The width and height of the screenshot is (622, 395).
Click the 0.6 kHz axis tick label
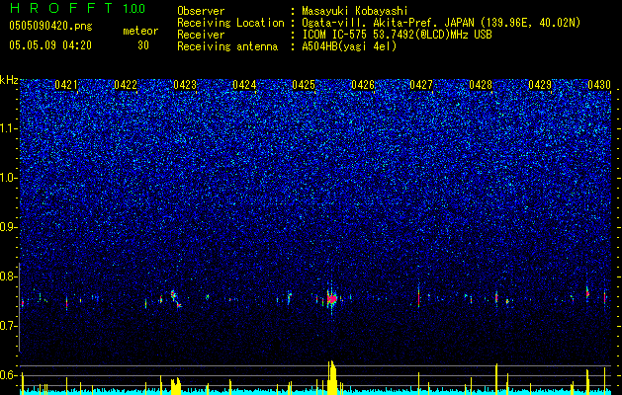(8, 375)
